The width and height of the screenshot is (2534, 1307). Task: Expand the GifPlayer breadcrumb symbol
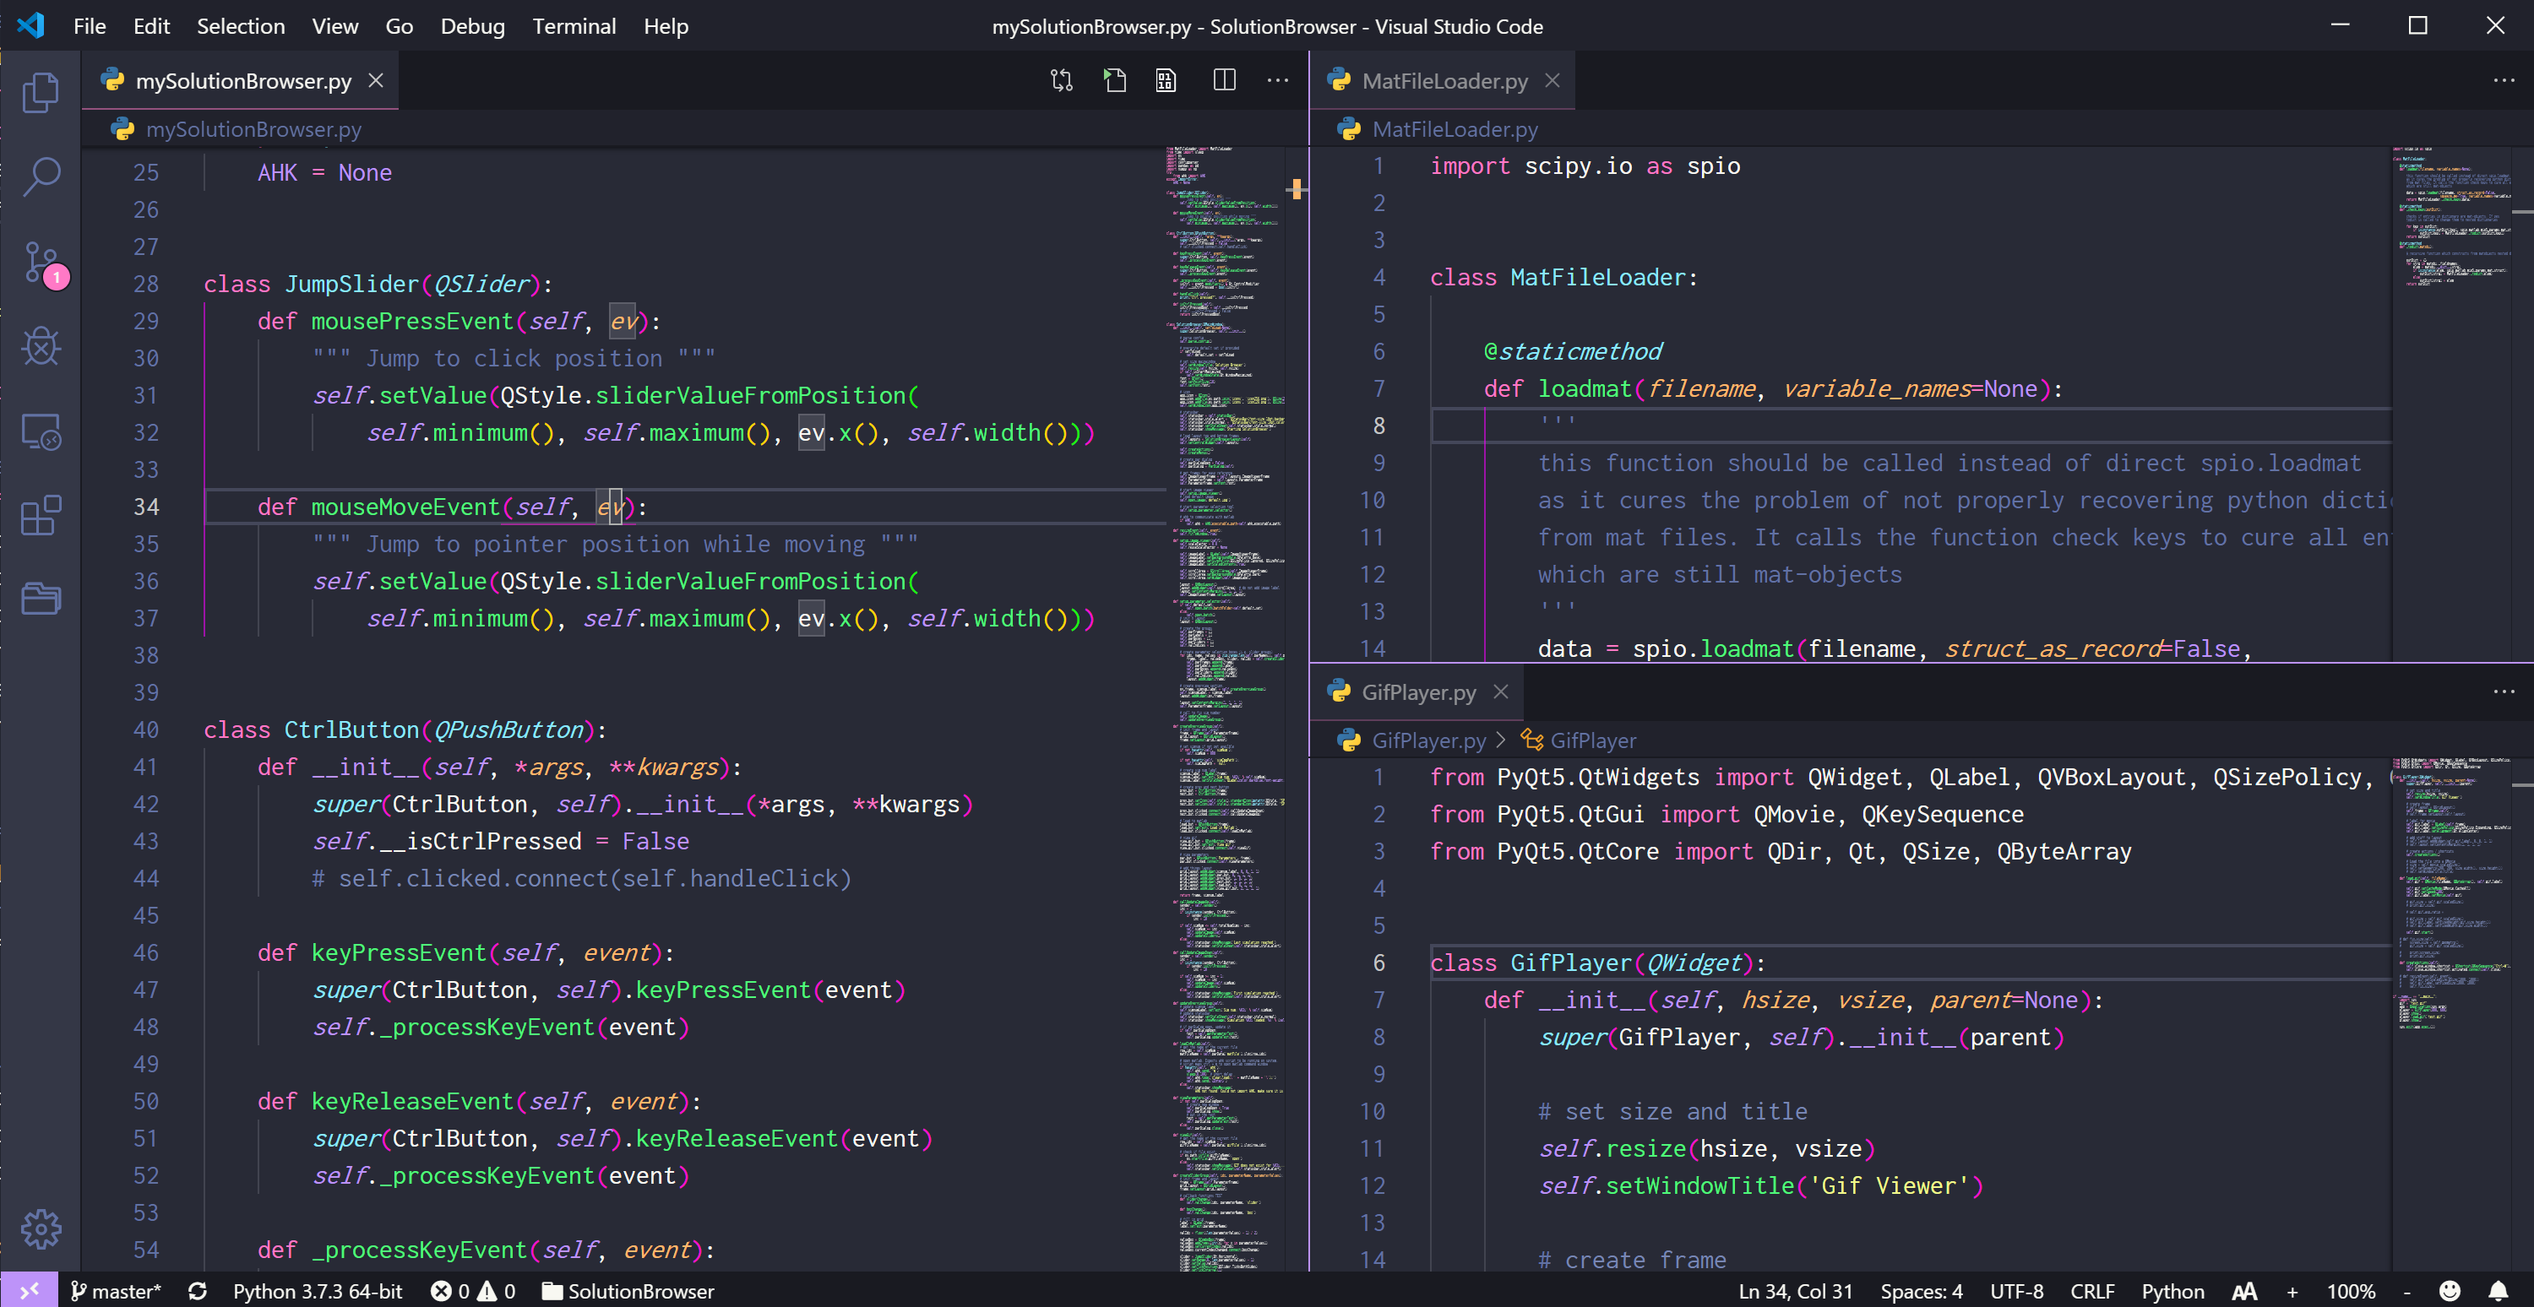(1592, 740)
